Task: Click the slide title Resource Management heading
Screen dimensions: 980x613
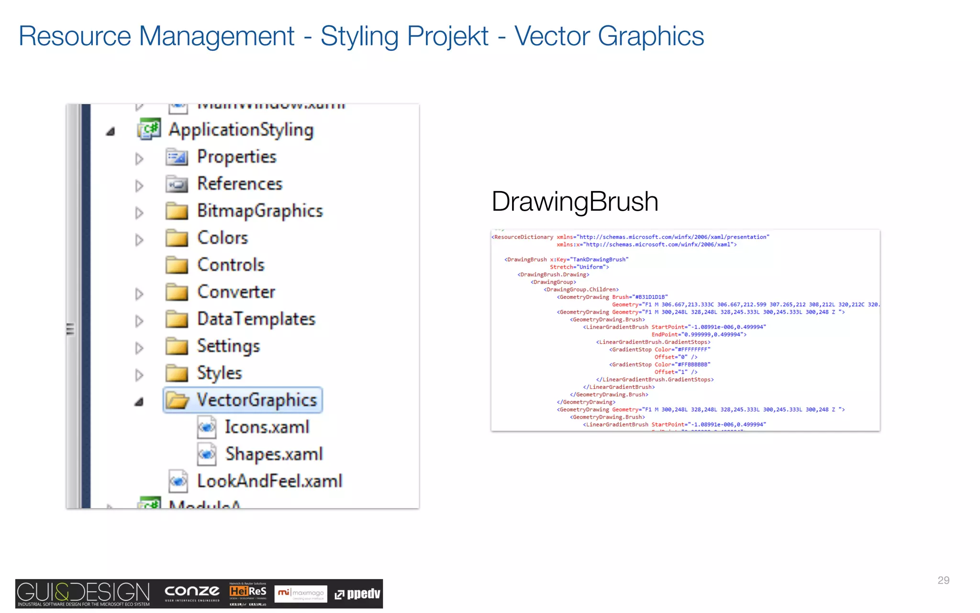Action: (x=361, y=36)
